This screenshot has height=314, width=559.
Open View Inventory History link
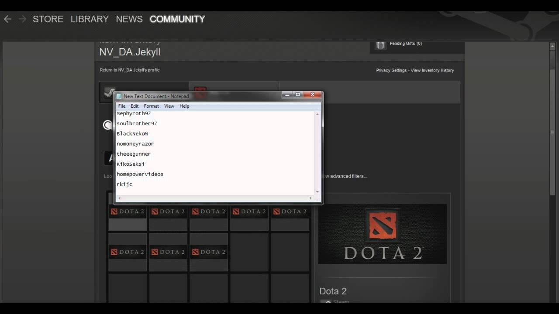[432, 70]
